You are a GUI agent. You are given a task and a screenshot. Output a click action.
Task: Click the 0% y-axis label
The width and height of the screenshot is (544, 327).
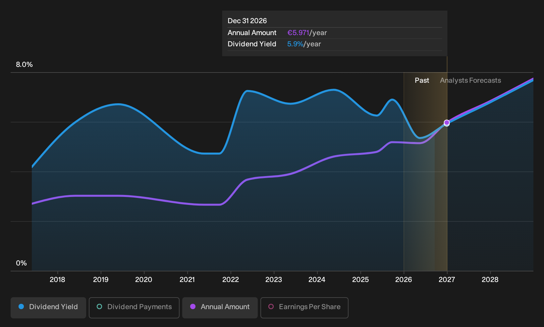(21, 263)
